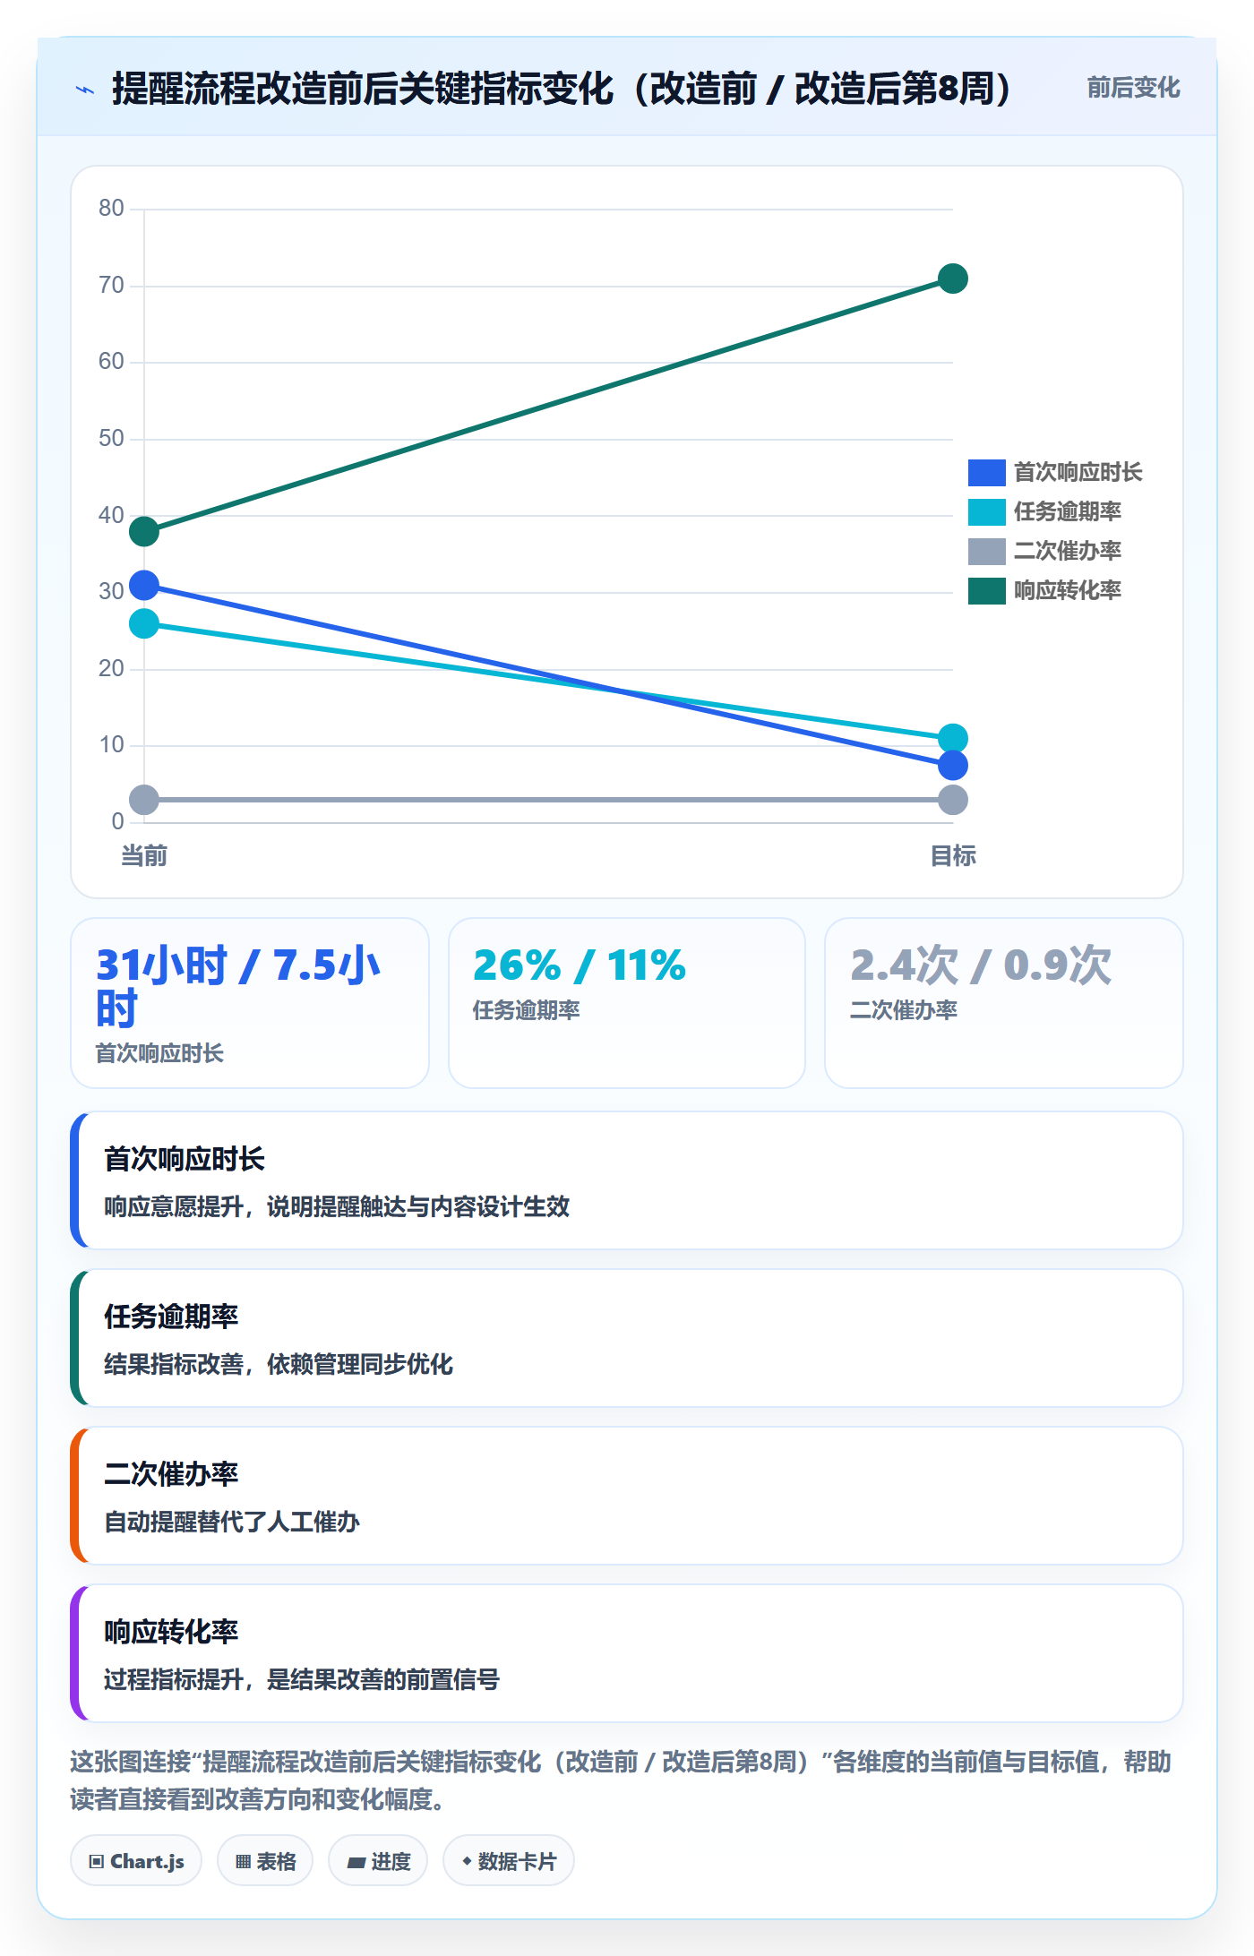
Task: Select the cyan 任务逾期率 point at 26
Action: click(144, 623)
